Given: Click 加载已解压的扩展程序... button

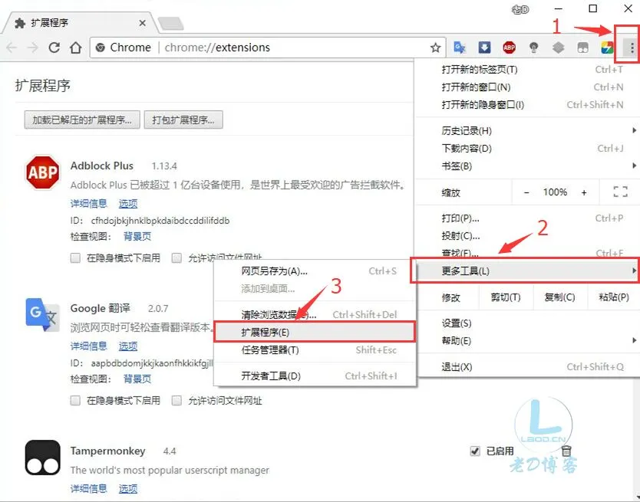Looking at the screenshot, I should pos(82,120).
